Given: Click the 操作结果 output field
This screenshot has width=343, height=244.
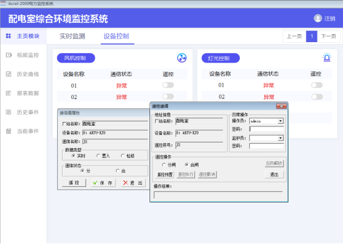Looking at the screenshot, I should click(x=218, y=194).
